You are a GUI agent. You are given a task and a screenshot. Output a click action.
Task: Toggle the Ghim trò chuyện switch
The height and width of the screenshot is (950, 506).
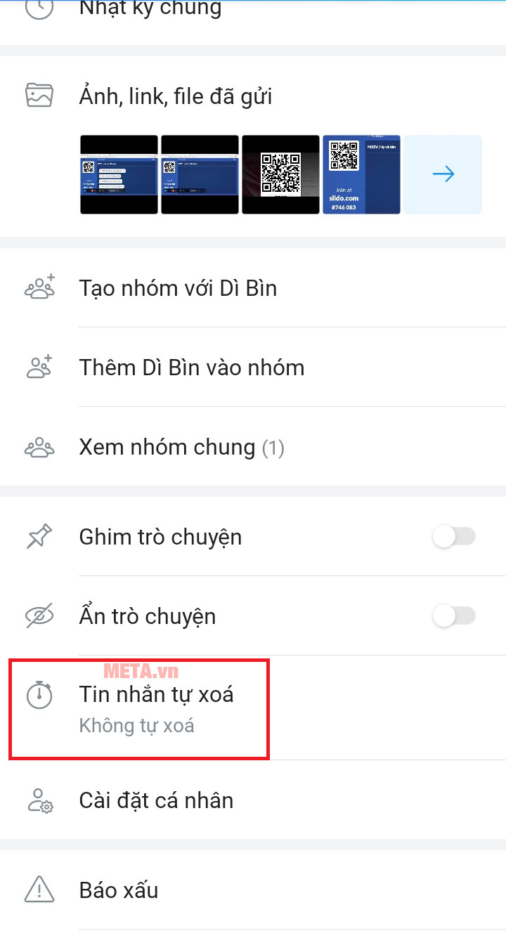tap(454, 537)
